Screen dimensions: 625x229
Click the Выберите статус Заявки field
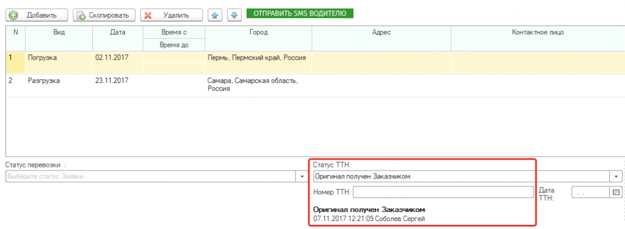(x=151, y=177)
